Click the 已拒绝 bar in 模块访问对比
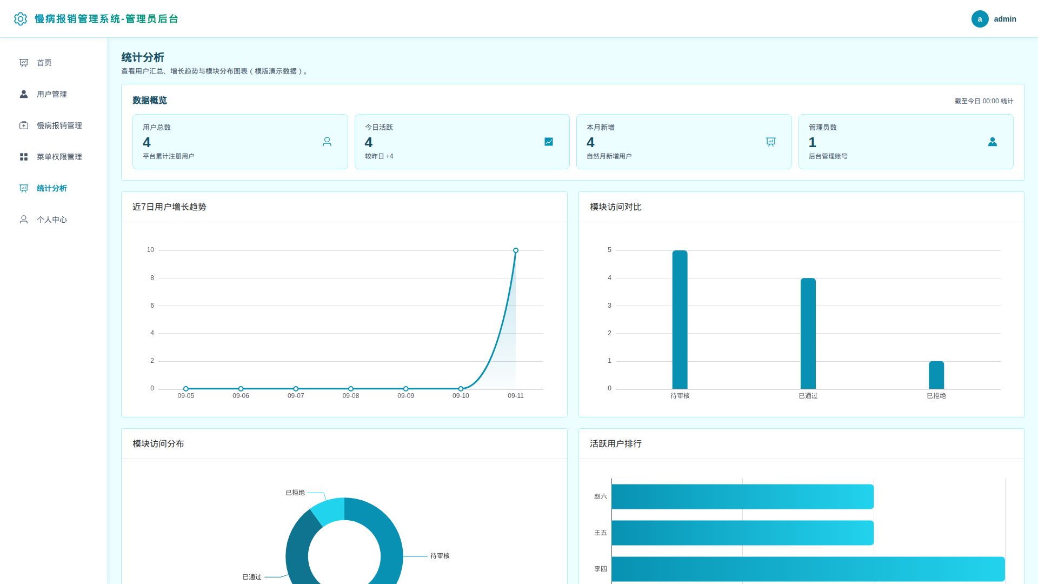The image size is (1038, 584). point(936,375)
